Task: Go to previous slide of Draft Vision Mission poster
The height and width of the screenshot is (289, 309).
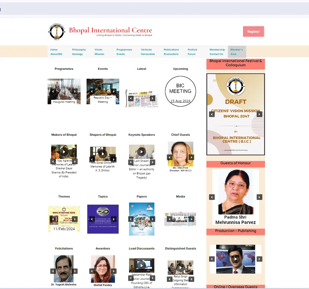Action: pyautogui.click(x=212, y=114)
